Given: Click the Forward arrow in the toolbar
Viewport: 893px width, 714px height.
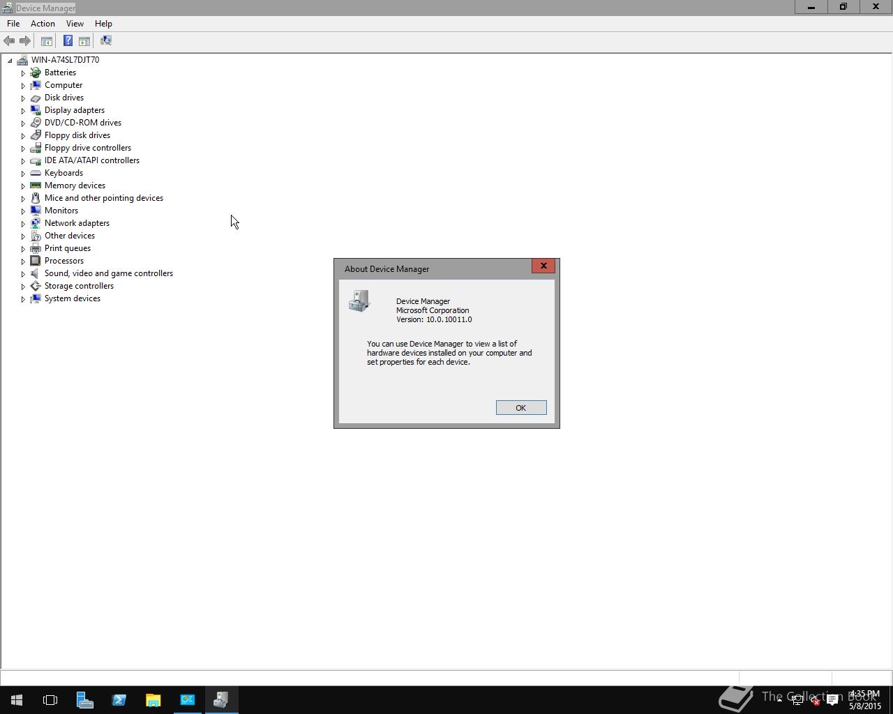Looking at the screenshot, I should pyautogui.click(x=25, y=41).
